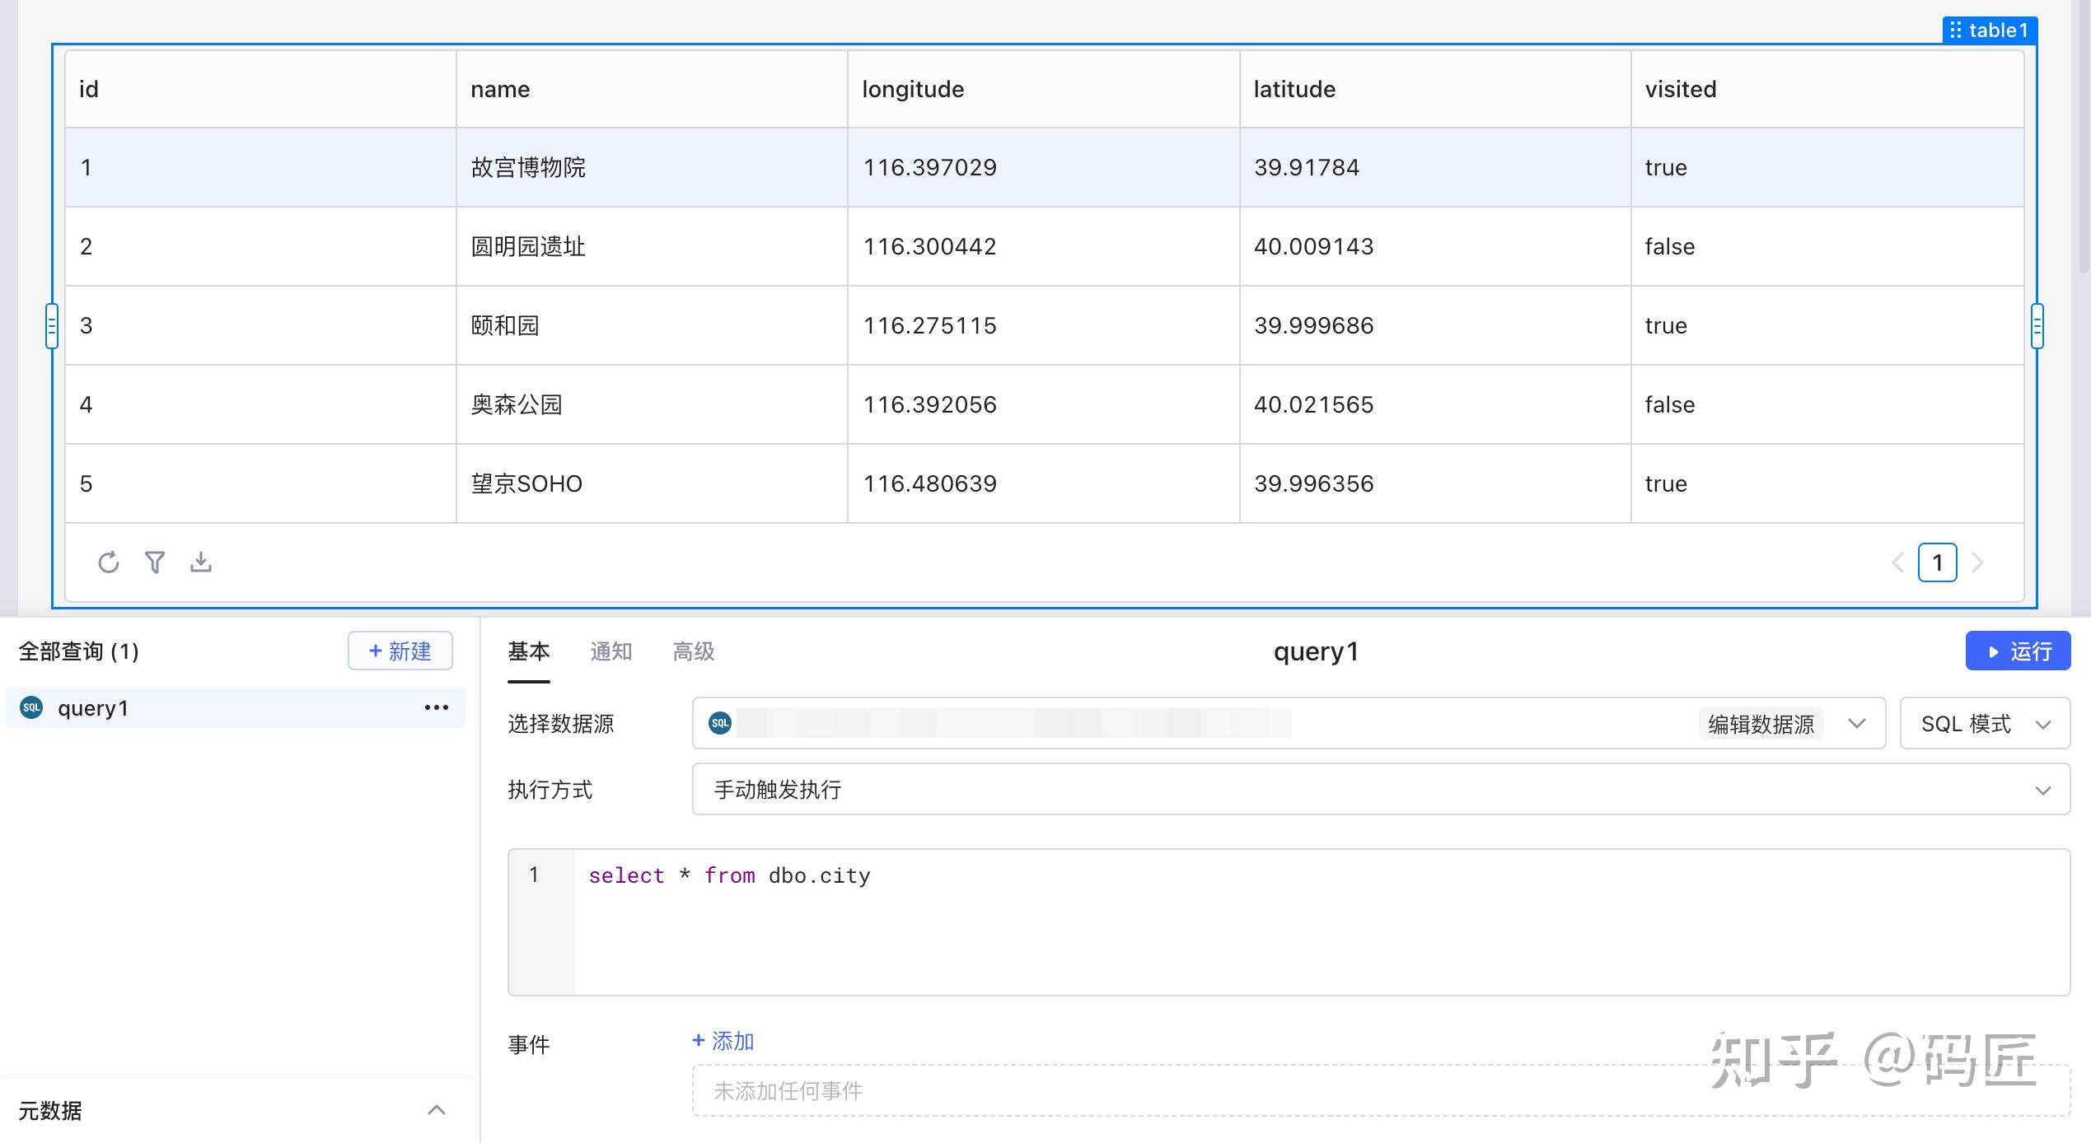The height and width of the screenshot is (1143, 2091).
Task: Click longitude value 116.275115
Action: point(930,325)
